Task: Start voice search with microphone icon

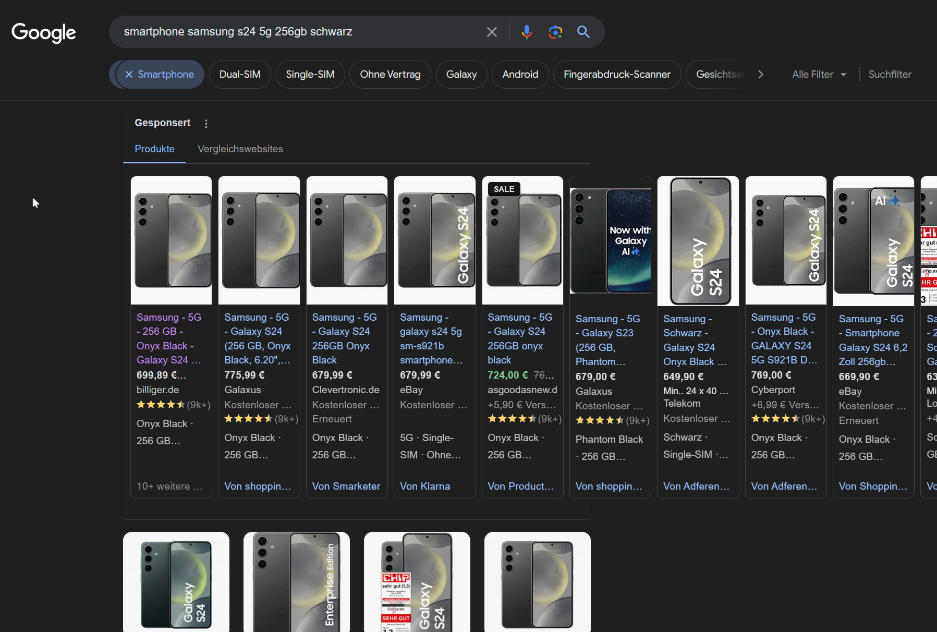Action: click(x=527, y=32)
